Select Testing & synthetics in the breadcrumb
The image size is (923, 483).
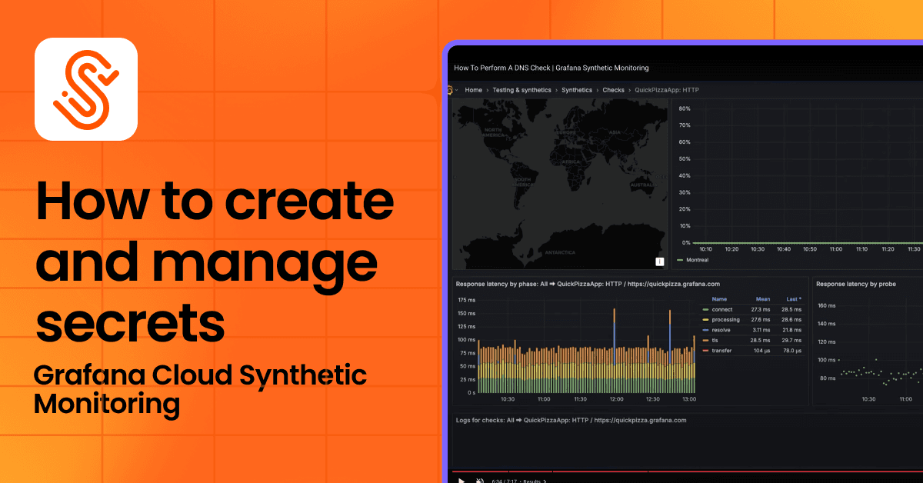click(522, 90)
